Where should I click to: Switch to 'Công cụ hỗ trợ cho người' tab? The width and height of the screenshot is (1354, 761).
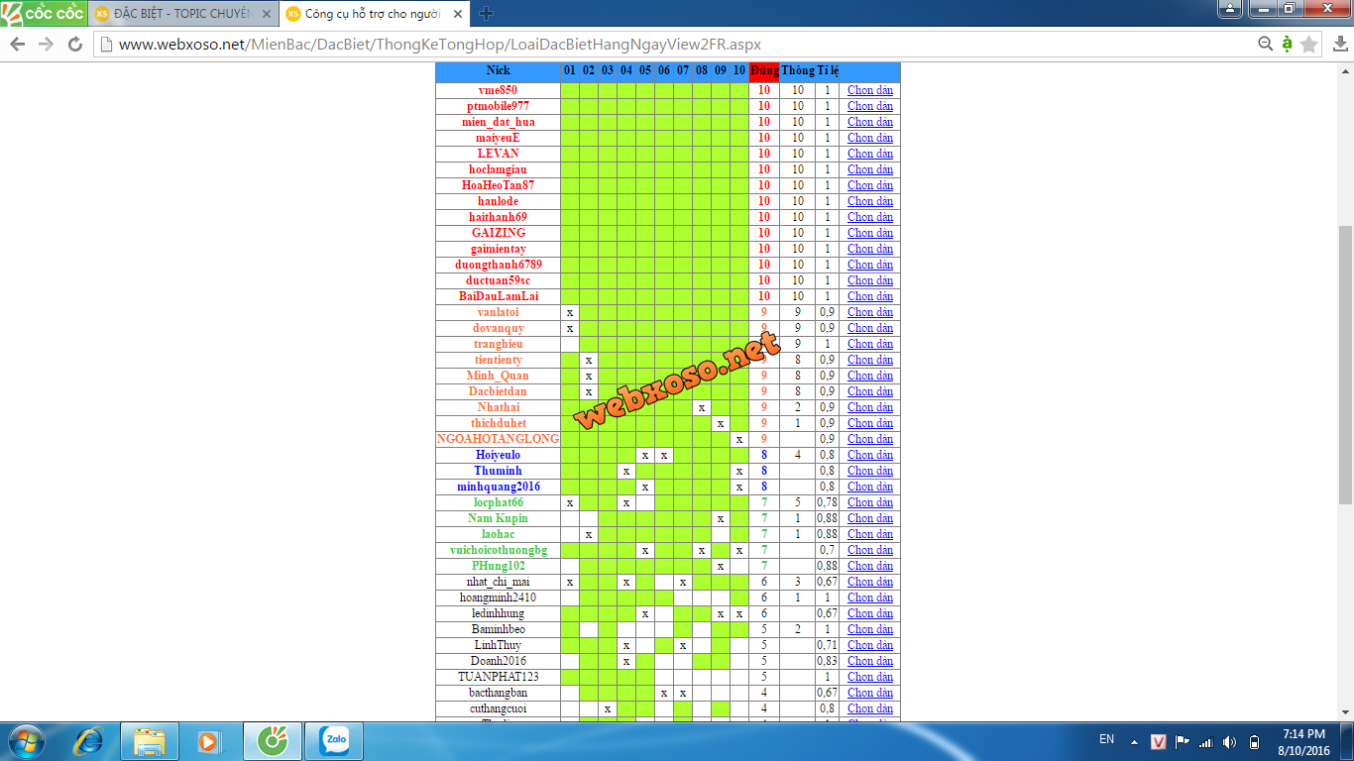(372, 15)
